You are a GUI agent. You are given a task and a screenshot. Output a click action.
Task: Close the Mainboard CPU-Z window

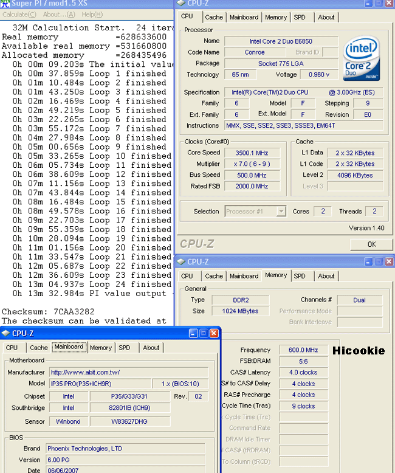(x=214, y=333)
